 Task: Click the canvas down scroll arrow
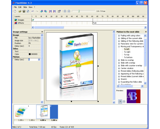point(114,102)
